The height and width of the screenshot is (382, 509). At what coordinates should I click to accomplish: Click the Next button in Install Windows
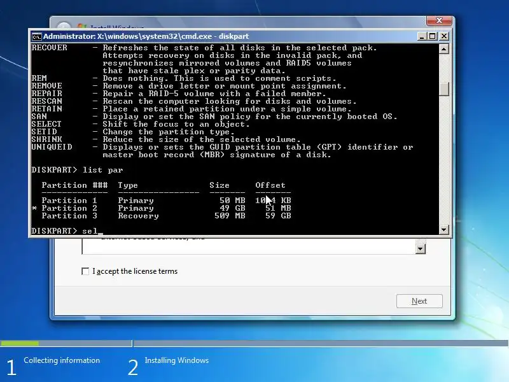[x=419, y=301]
